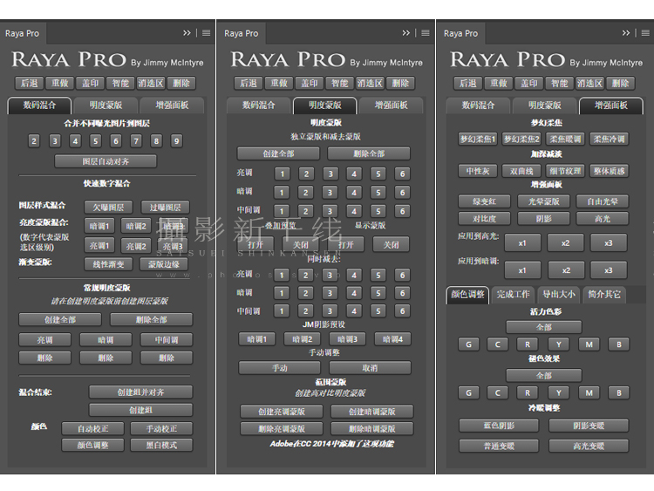Click the 取消 button under 手动调整

tap(370, 368)
